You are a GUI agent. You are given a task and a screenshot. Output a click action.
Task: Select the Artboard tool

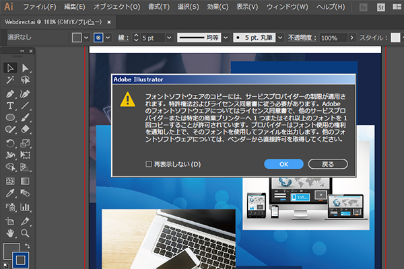(x=10, y=221)
